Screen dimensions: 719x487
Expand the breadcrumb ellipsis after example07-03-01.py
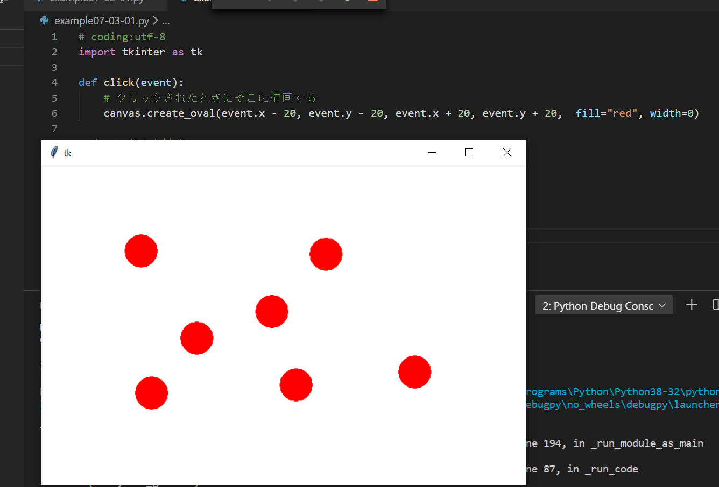[166, 21]
